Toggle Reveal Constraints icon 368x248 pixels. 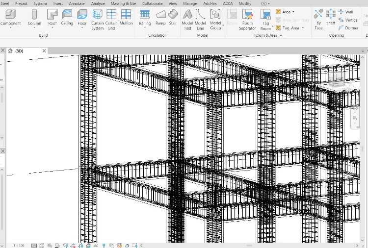[134, 246]
